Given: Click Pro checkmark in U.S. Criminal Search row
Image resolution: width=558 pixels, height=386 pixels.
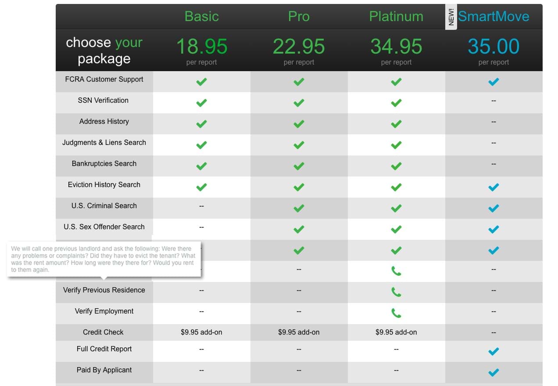Looking at the screenshot, I should point(299,208).
